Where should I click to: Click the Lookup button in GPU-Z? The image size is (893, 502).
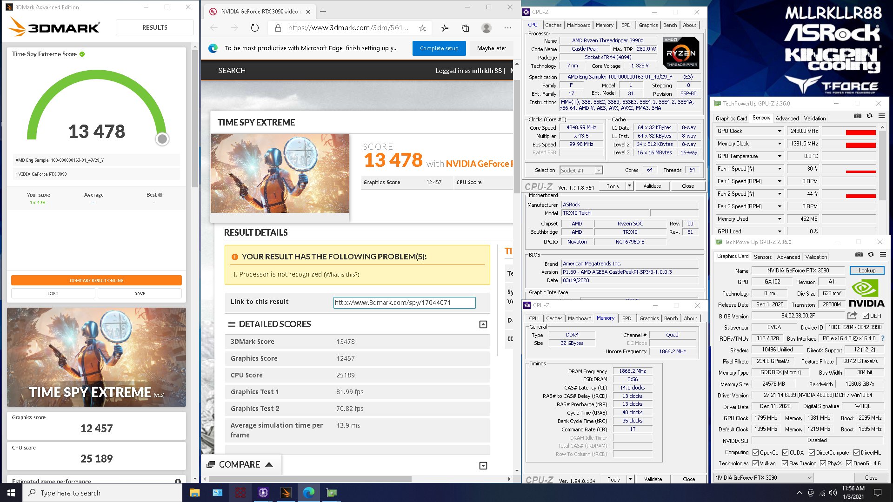pyautogui.click(x=866, y=271)
